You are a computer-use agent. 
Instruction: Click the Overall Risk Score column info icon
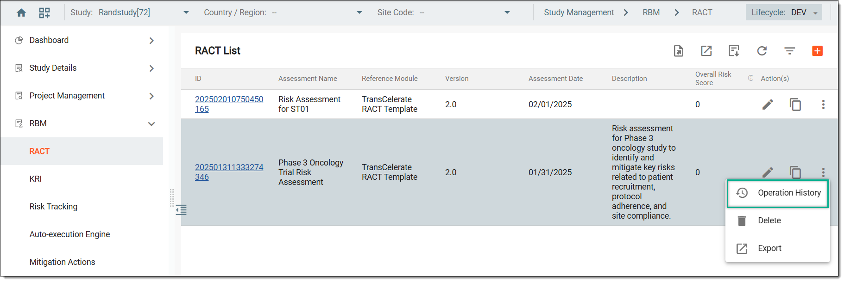[750, 78]
